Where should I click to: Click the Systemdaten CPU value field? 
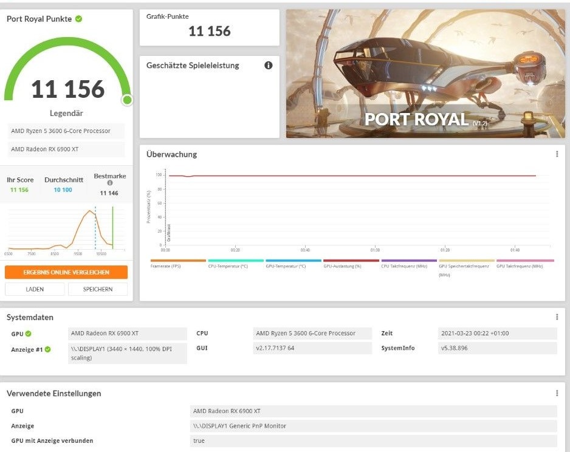click(x=312, y=333)
